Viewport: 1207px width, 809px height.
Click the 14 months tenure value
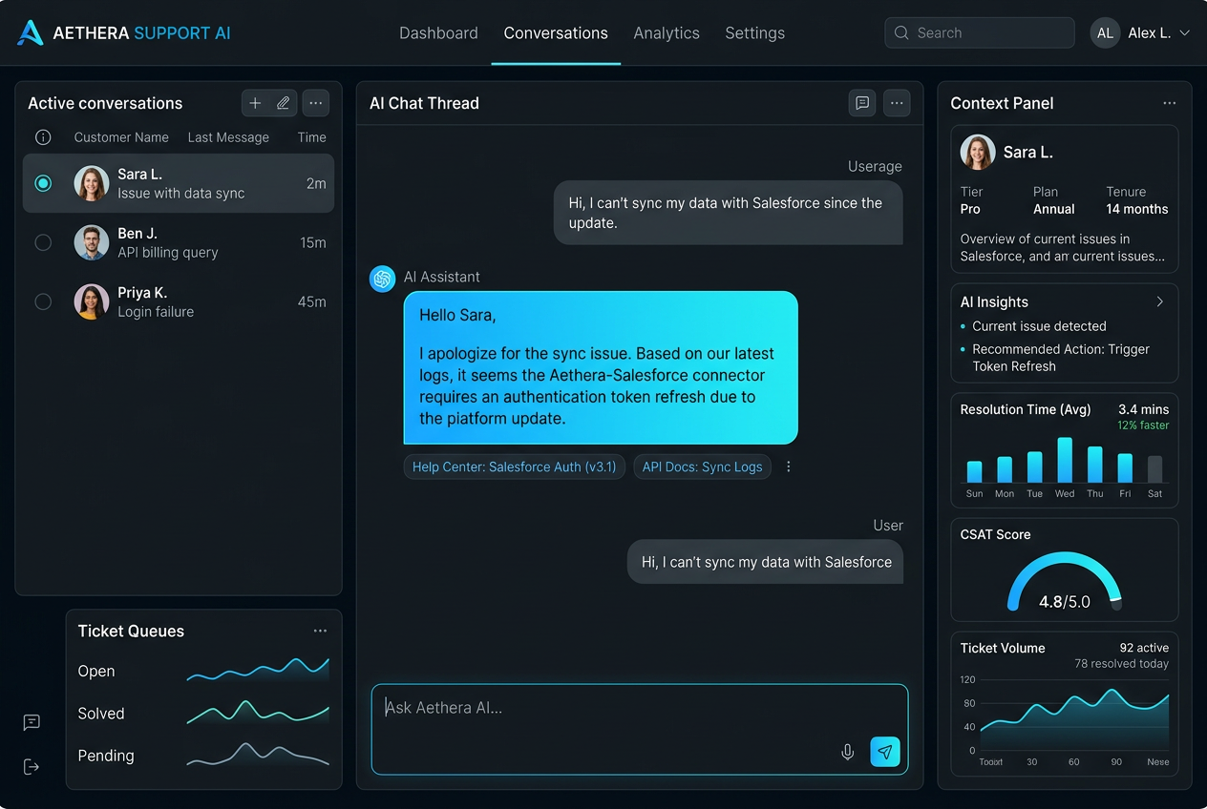pyautogui.click(x=1137, y=209)
